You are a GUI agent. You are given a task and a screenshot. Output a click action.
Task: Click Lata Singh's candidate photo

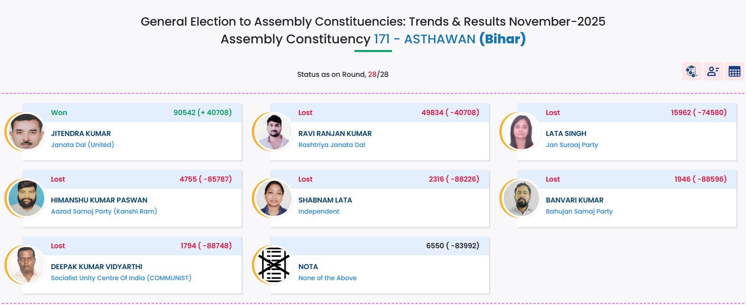pyautogui.click(x=521, y=132)
